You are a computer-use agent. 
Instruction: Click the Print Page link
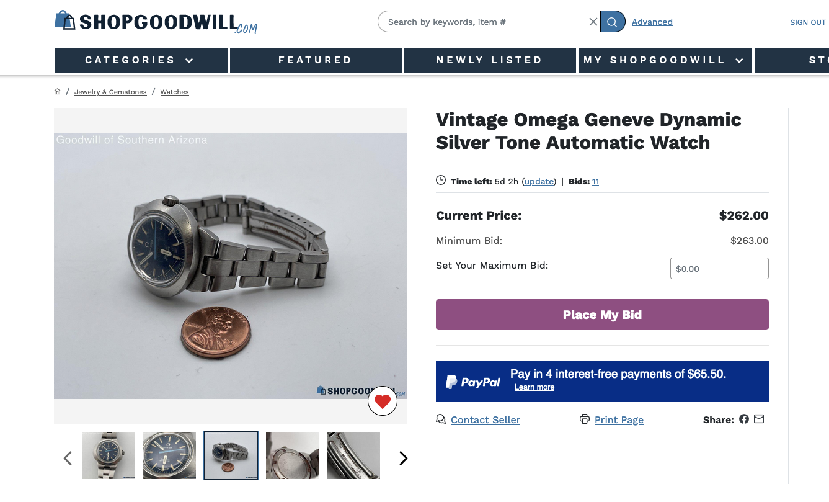[618, 420]
